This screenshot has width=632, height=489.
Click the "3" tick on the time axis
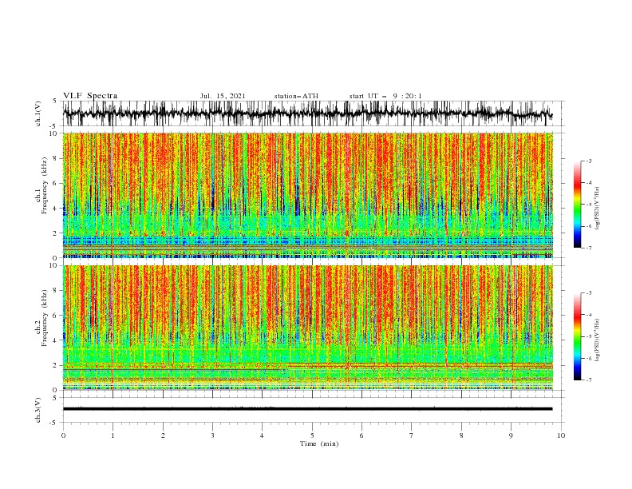[x=212, y=435]
